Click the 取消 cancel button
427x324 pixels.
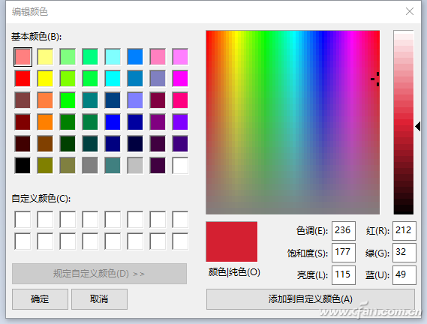click(x=99, y=299)
